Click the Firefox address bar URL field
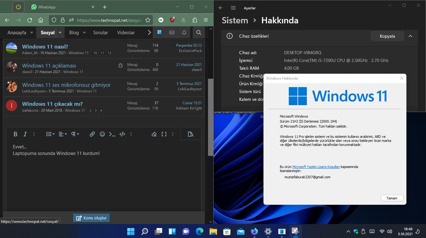Viewport: 426px width, 238px height. (x=109, y=20)
